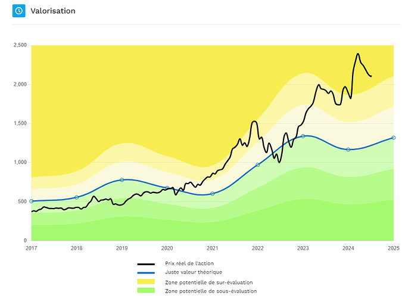Image resolution: width=402 pixels, height=298 pixels.
Task: Click the blue line legend marker
Action: click(146, 273)
